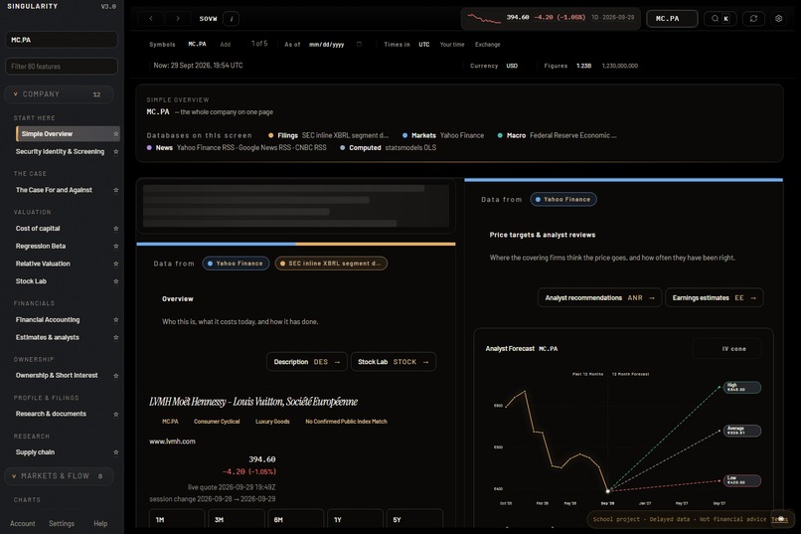
Task: Star the Relative Valuation entry
Action: [116, 264]
